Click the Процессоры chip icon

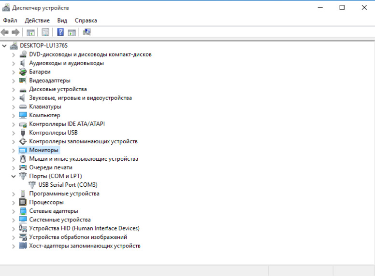point(23,202)
